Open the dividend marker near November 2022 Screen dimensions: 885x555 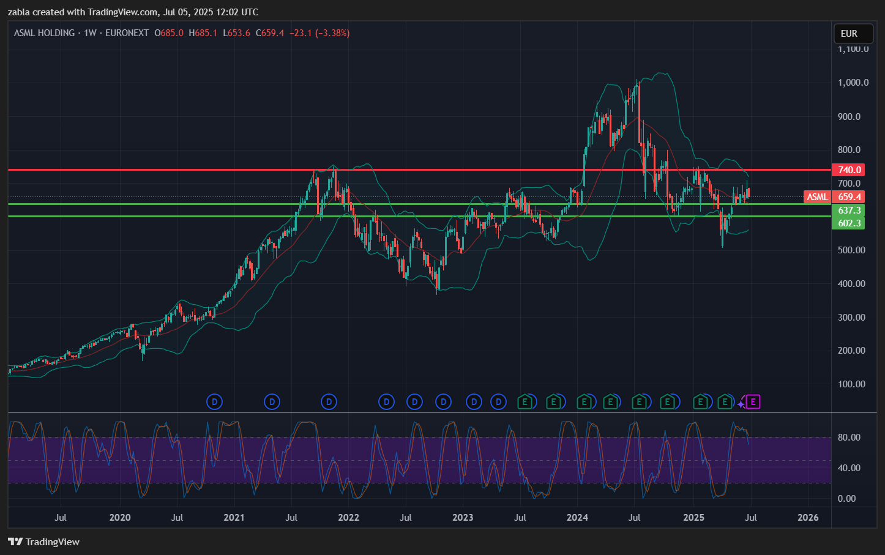(443, 402)
